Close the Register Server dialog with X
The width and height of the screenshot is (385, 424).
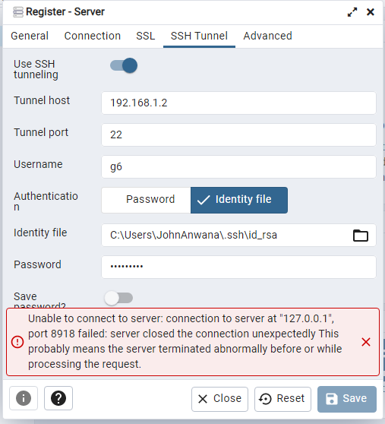[371, 12]
